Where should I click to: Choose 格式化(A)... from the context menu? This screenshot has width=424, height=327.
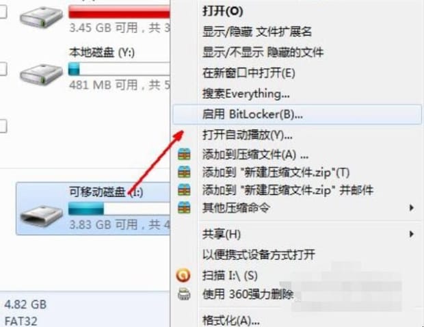297,321
